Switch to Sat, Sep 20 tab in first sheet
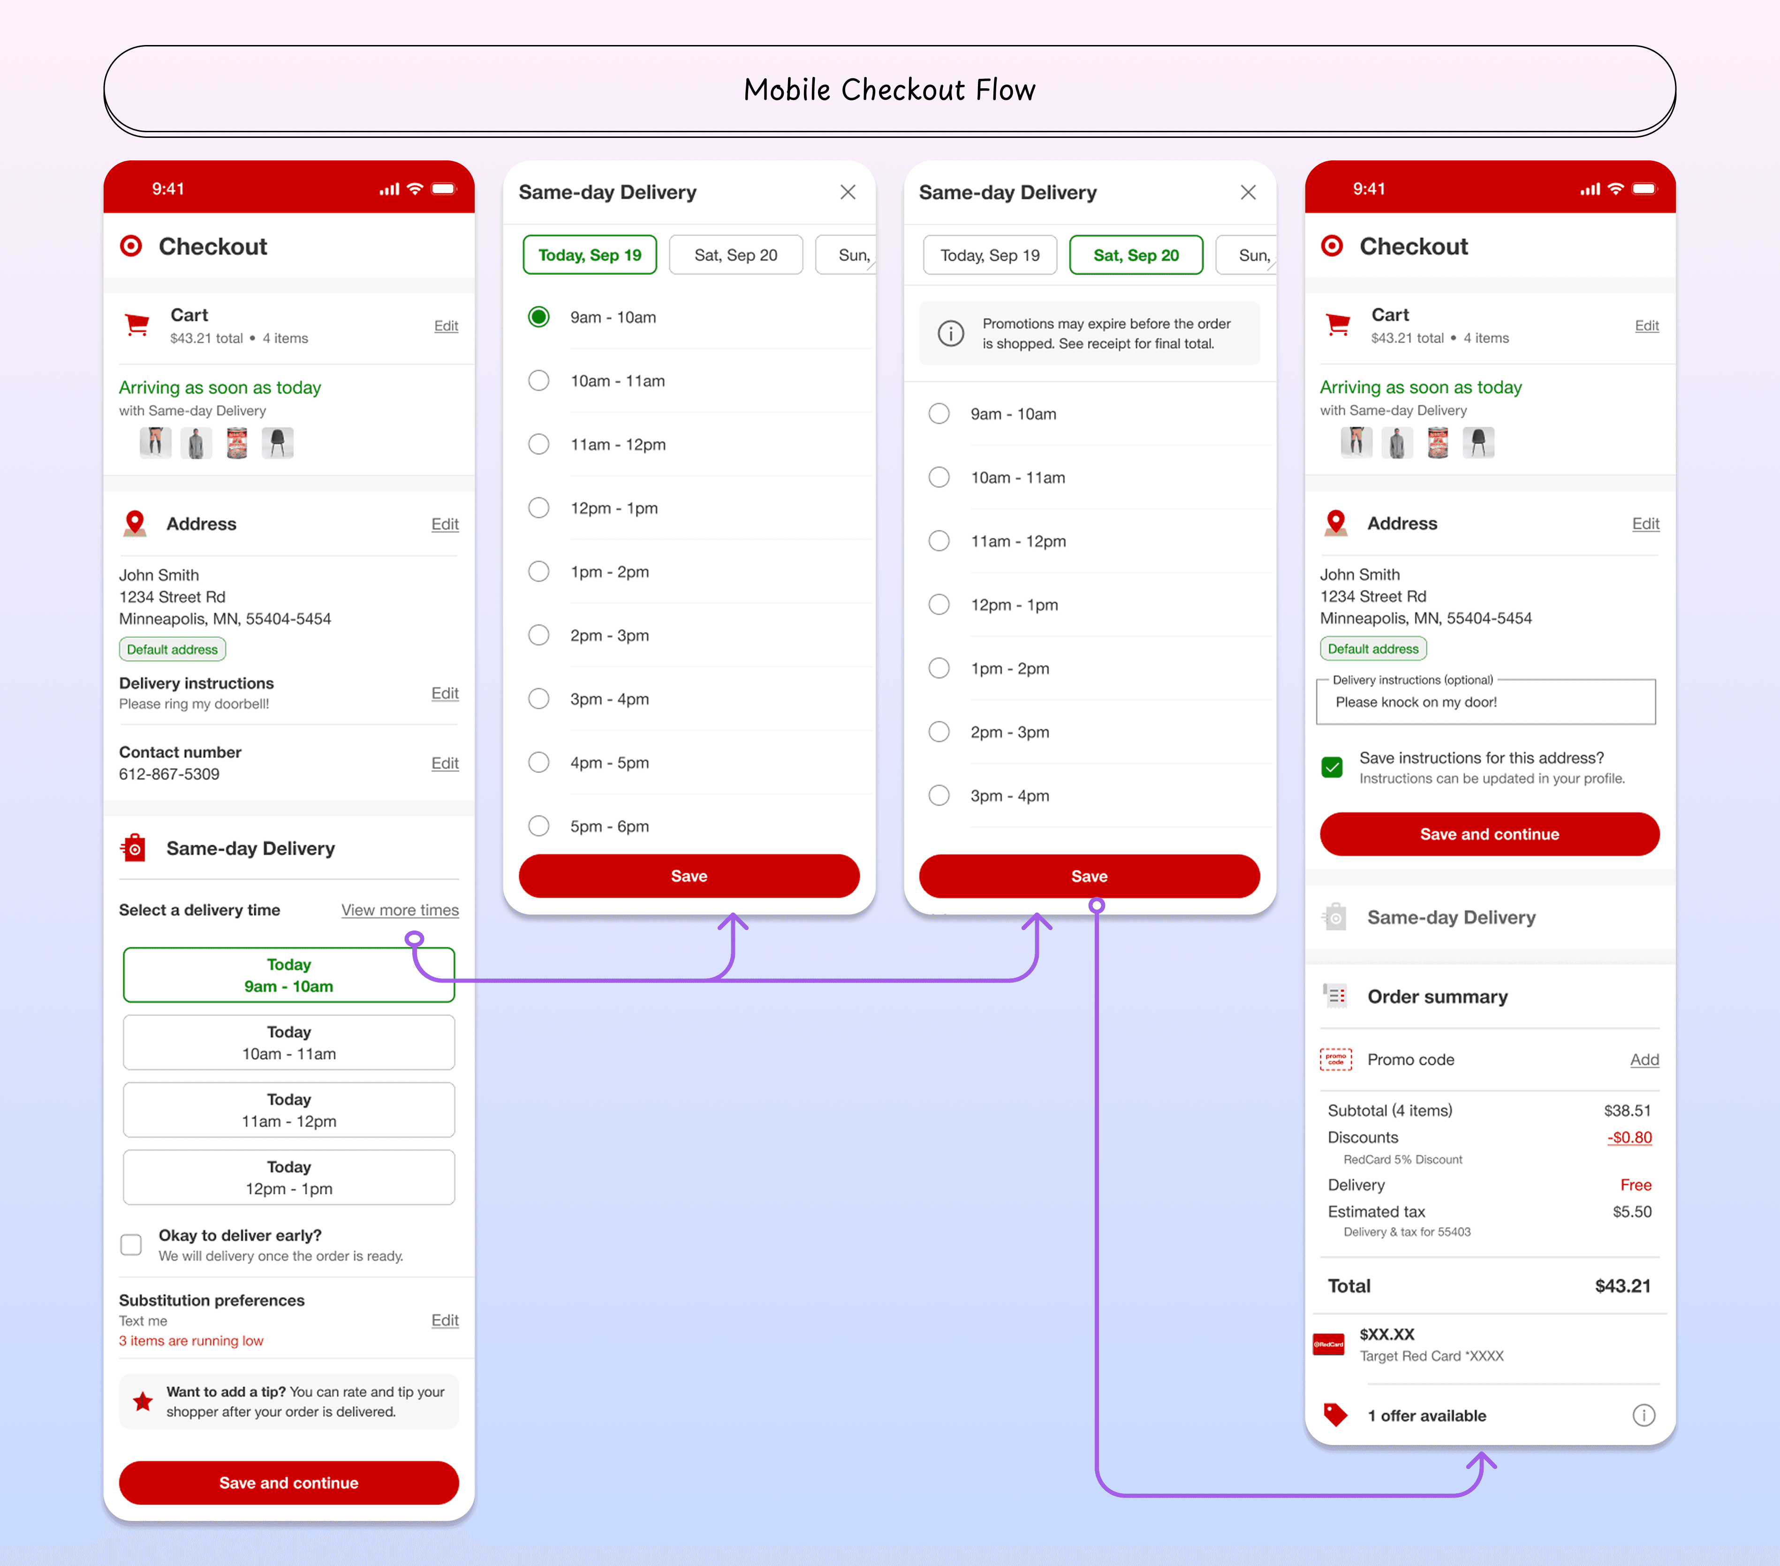 pos(735,255)
